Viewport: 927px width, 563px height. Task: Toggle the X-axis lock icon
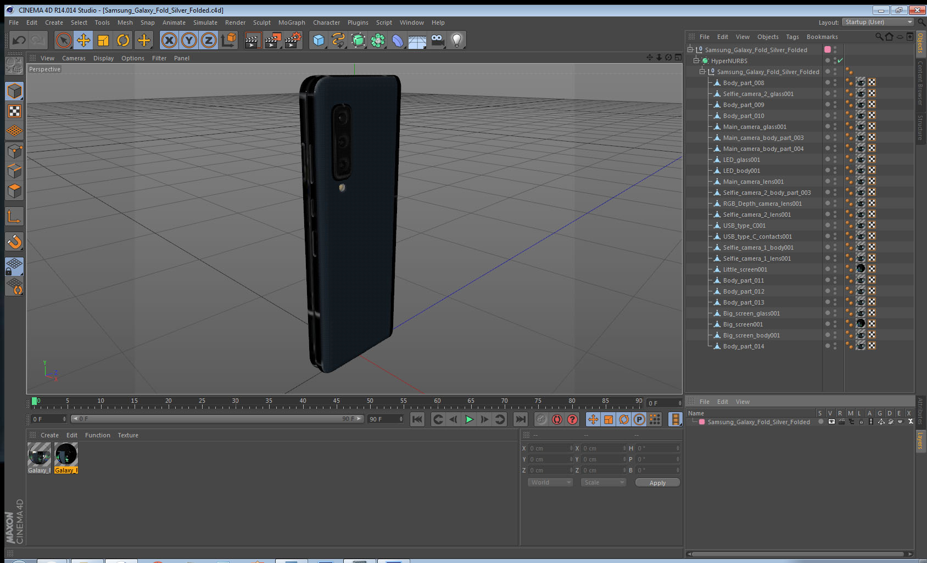[169, 40]
